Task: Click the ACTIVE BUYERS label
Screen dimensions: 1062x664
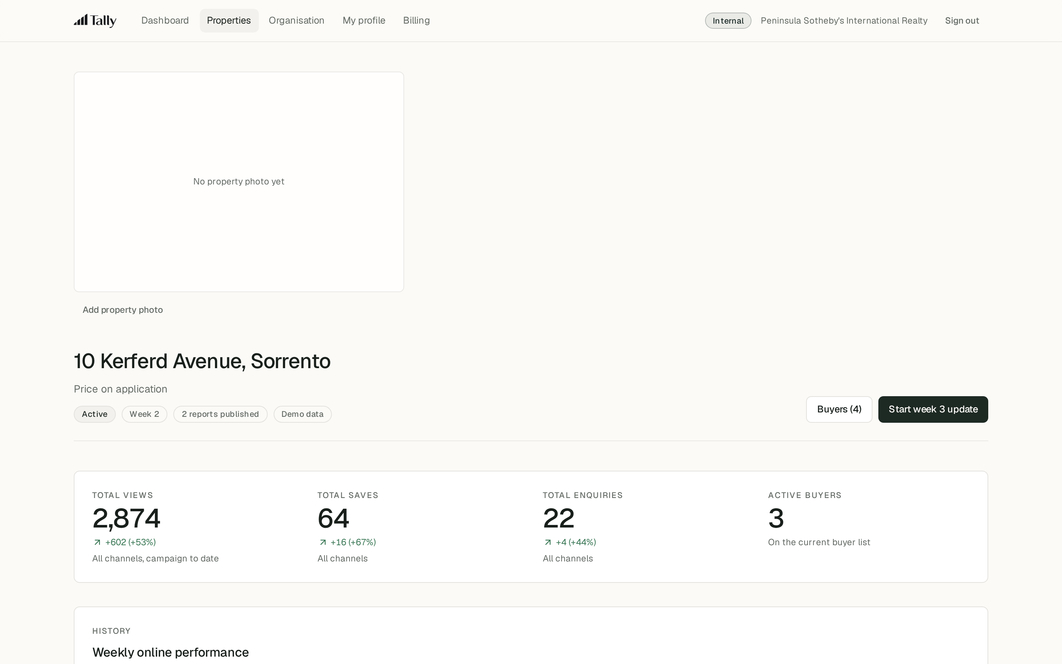Action: [x=805, y=495]
